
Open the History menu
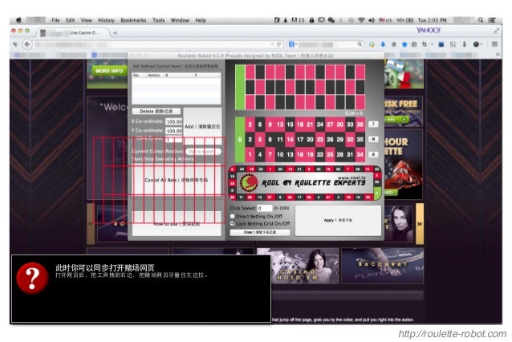coord(106,20)
